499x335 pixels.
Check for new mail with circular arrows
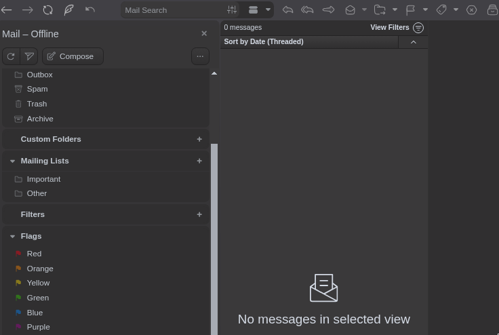47,10
